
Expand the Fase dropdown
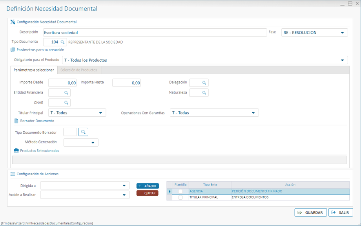pyautogui.click(x=342, y=33)
